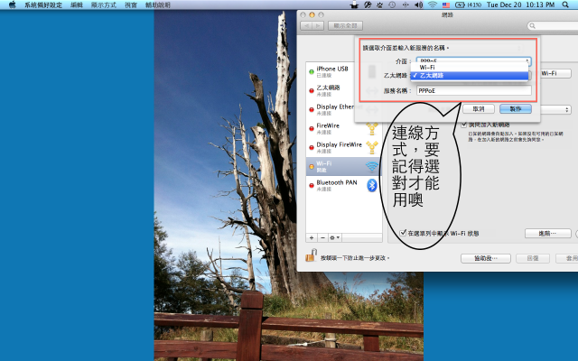Click the green status dot of iPhone USB
578x361 pixels.
click(312, 72)
